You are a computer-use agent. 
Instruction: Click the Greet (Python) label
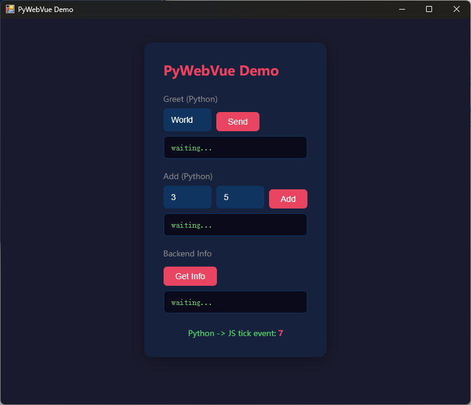pos(191,99)
